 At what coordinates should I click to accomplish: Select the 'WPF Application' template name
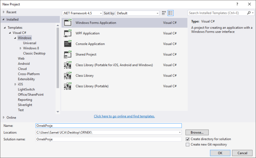tap(88, 33)
